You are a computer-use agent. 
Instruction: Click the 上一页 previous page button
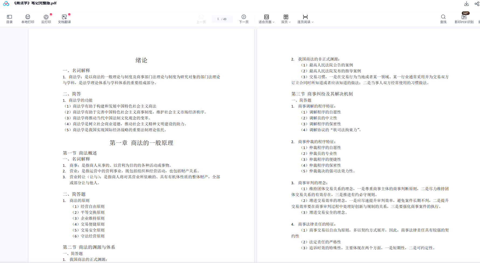pos(201,19)
